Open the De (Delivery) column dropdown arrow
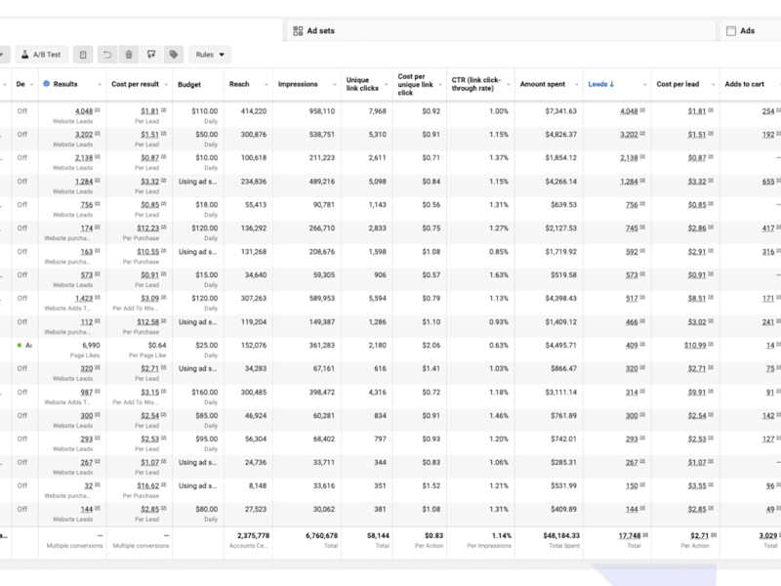 (x=31, y=85)
